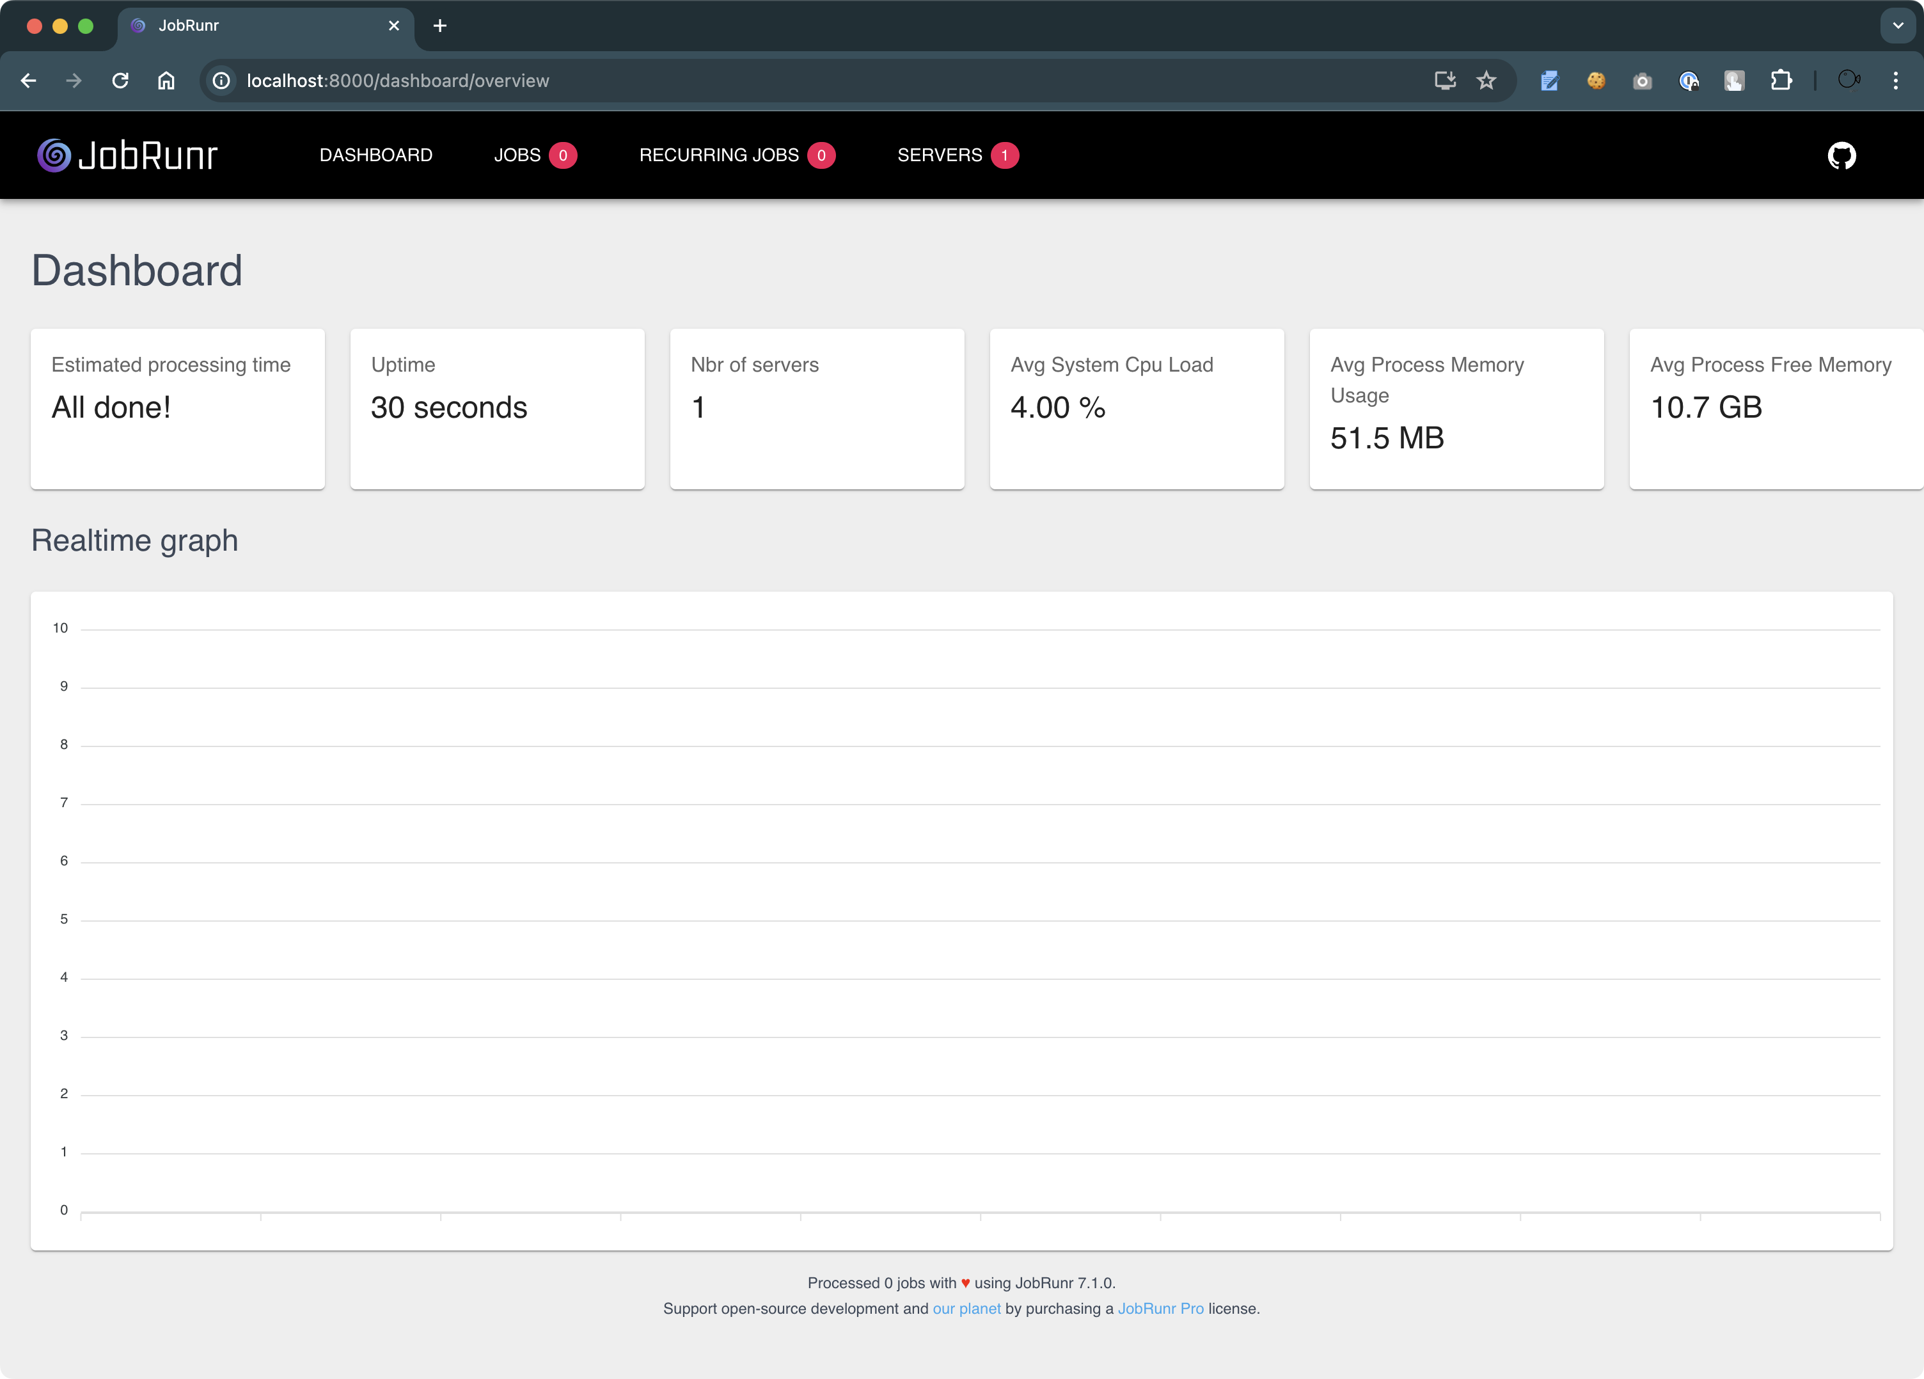Open Chrome three-dot menu
This screenshot has height=1379, width=1924.
pyautogui.click(x=1895, y=81)
